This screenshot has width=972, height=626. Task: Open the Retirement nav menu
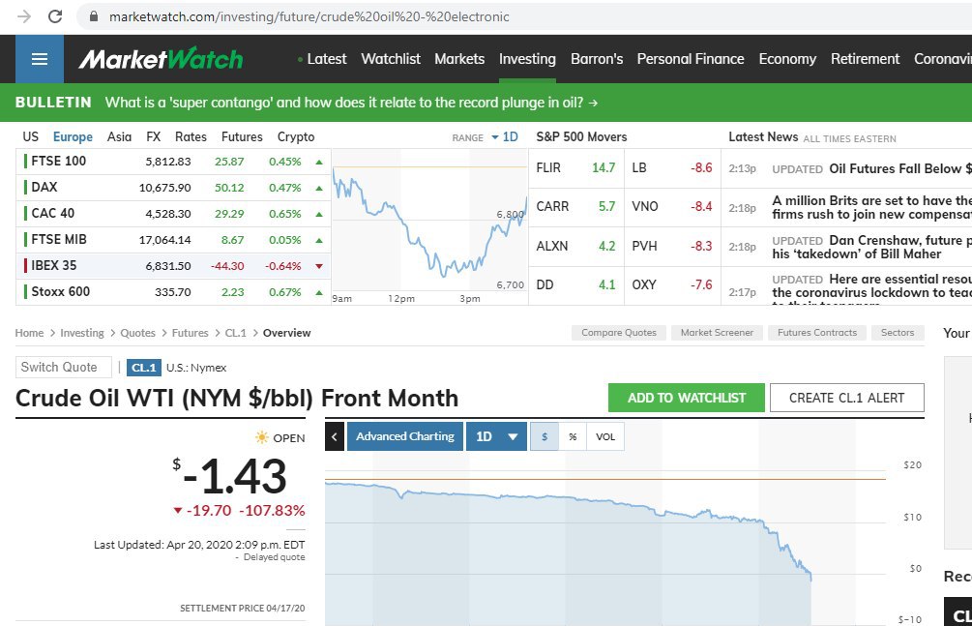pos(865,59)
